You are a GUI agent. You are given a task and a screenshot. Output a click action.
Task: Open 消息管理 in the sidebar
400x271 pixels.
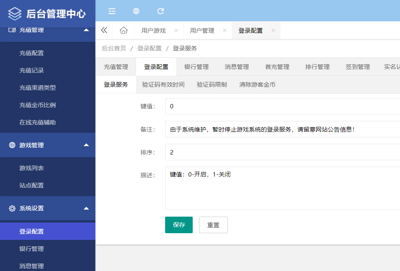click(x=47, y=265)
